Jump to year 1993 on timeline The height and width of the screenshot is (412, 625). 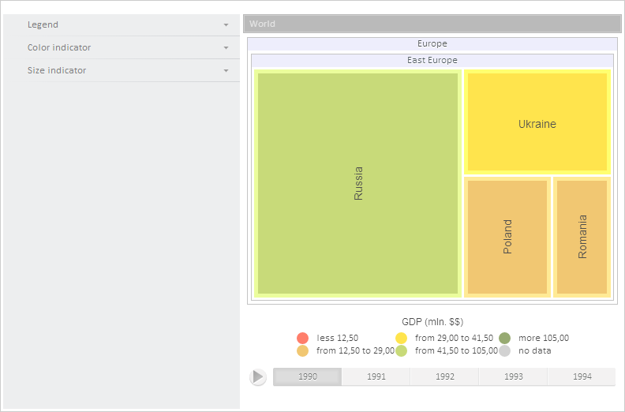[514, 376]
